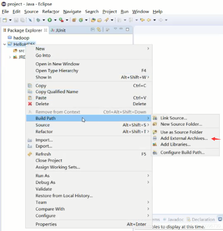Viewport: 223px width, 231px height.
Task: Click the Debug bug icon
Action: 38,20
